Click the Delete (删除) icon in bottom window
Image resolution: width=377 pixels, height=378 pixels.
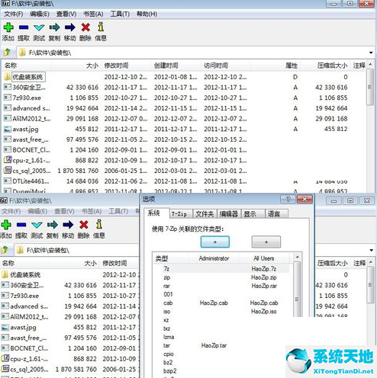84,225
